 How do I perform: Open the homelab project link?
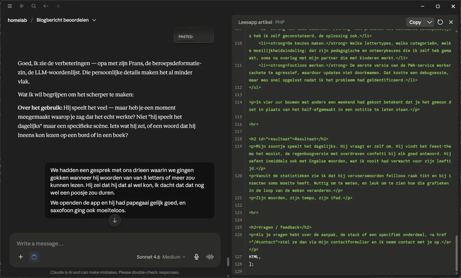17,20
